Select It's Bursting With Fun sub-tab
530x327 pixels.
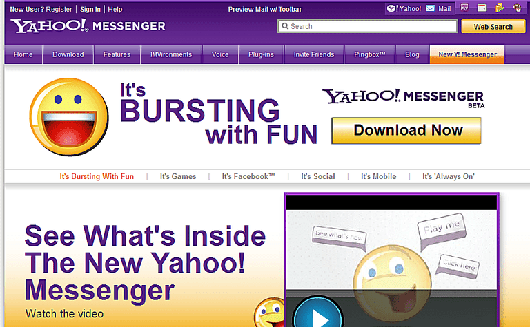tap(97, 176)
